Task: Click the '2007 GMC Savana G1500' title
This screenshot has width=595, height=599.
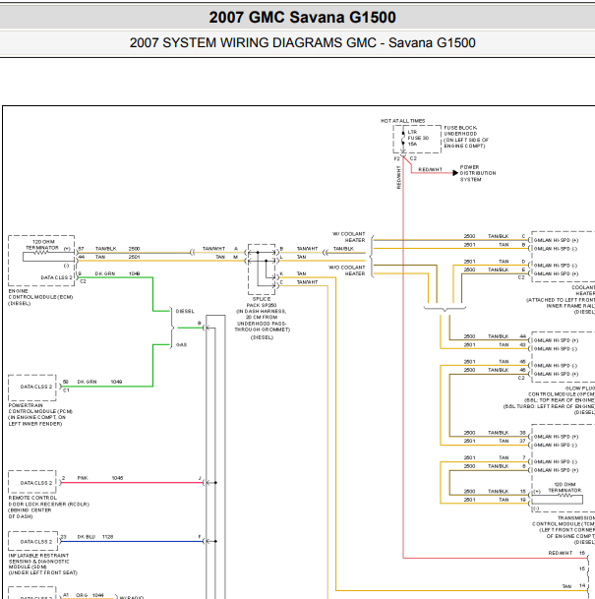Action: tap(302, 17)
